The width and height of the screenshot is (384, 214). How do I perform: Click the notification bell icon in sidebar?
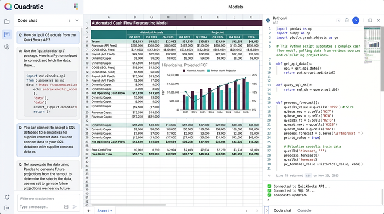click(7, 197)
